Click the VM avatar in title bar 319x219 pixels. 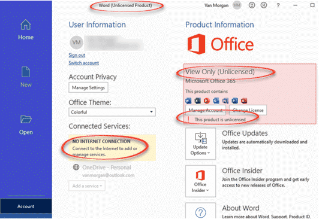tap(237, 5)
